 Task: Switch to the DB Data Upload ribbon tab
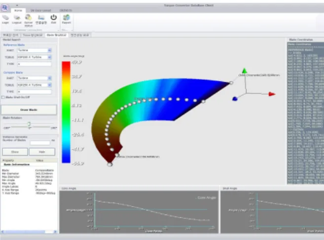coord(41,10)
